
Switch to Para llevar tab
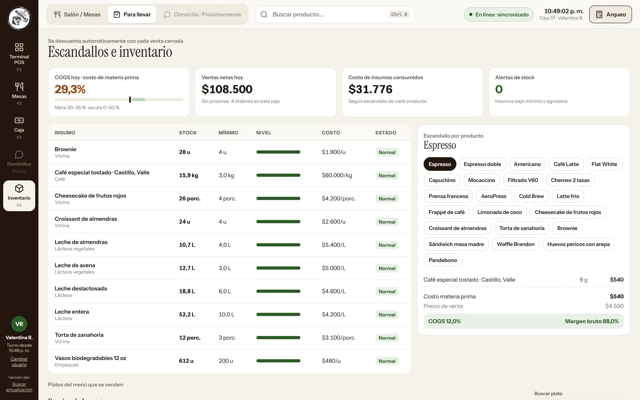tap(132, 14)
